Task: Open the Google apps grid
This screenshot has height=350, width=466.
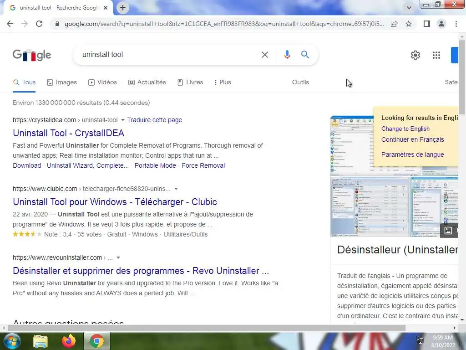Action: click(x=436, y=55)
